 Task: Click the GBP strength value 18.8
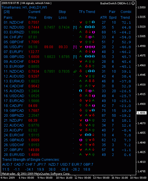point(87,169)
